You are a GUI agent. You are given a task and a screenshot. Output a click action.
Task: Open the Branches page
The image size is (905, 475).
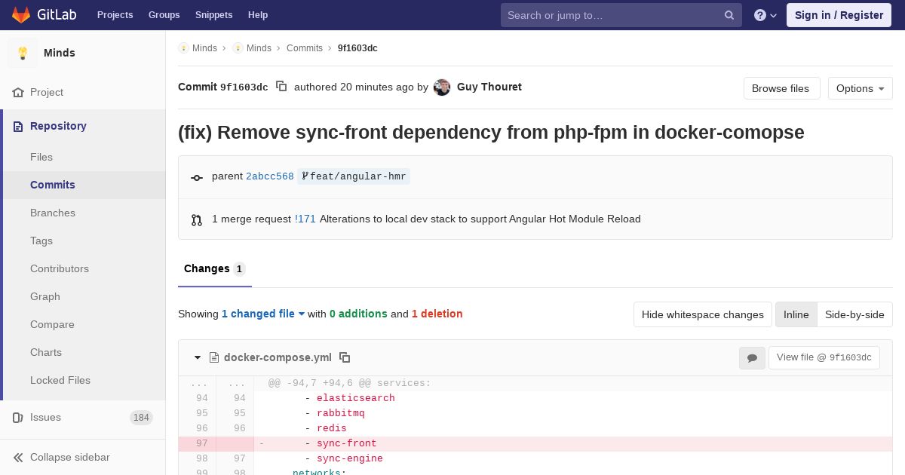[53, 213]
